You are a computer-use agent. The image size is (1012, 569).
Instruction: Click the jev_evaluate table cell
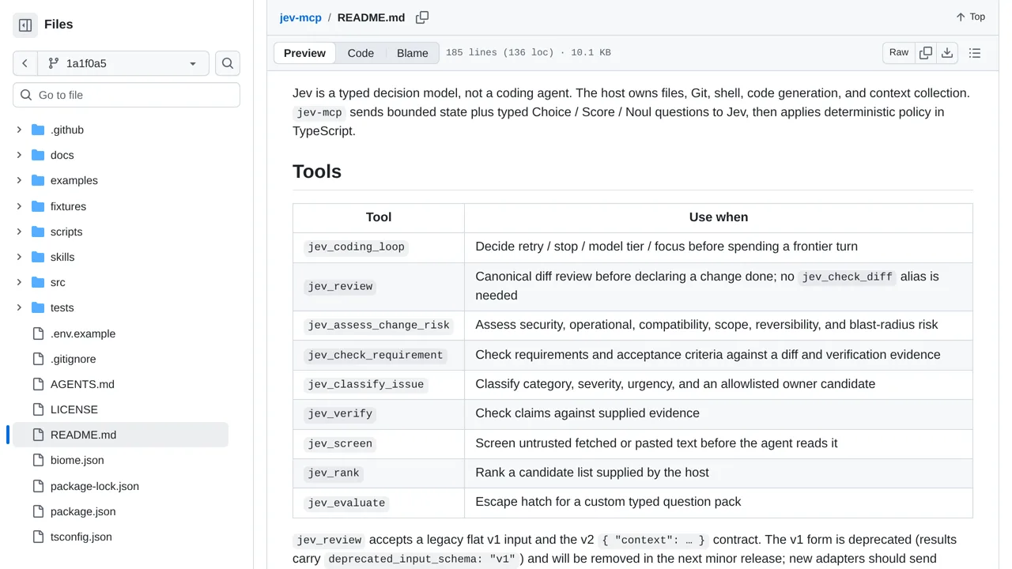click(379, 503)
